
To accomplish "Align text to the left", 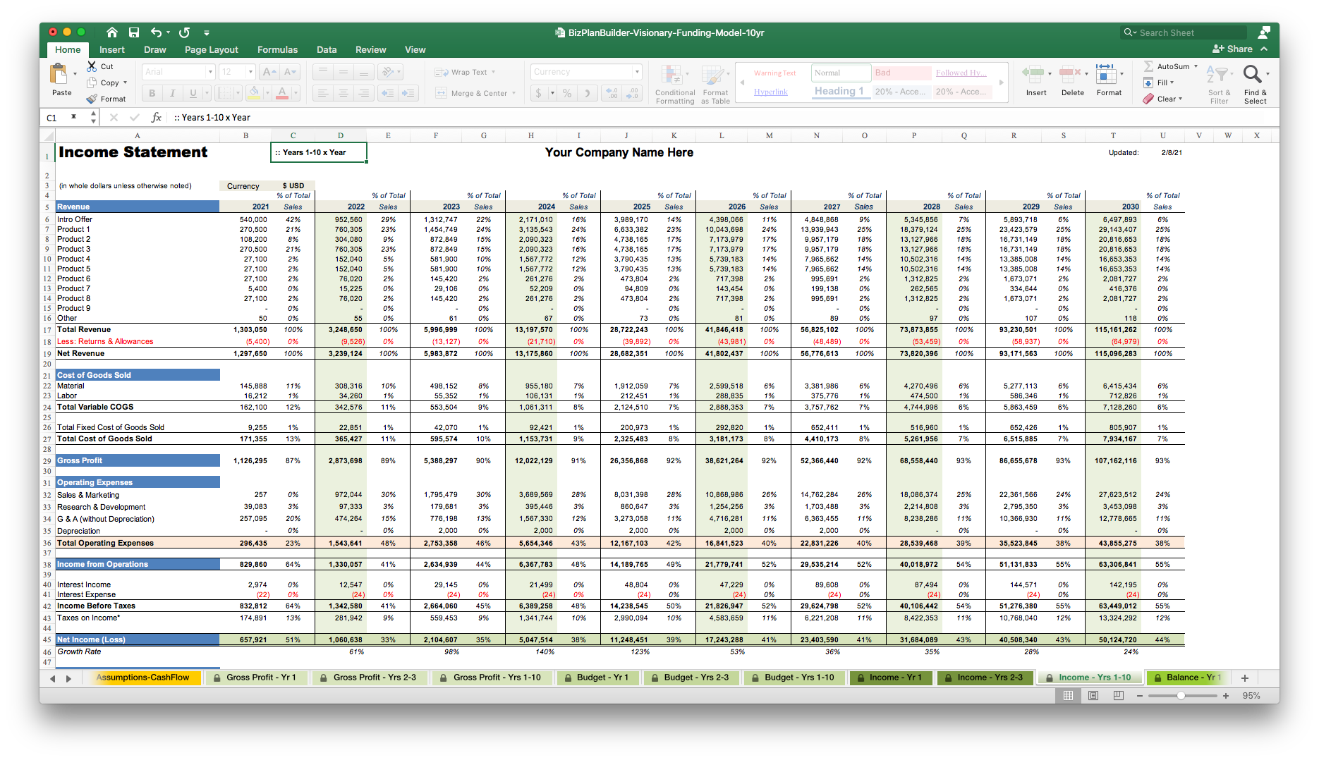I will 322,93.
